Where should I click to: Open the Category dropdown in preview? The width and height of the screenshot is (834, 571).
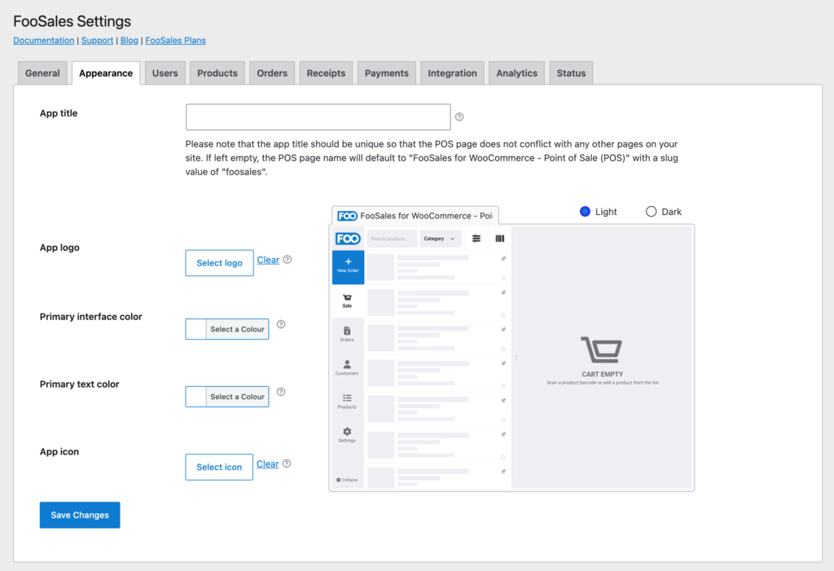coord(440,239)
